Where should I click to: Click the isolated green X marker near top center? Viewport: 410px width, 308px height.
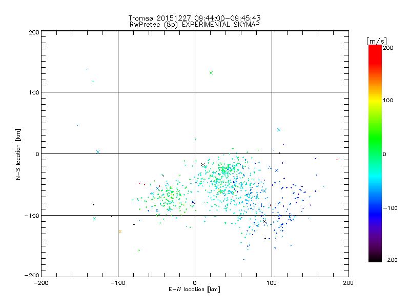(x=211, y=73)
